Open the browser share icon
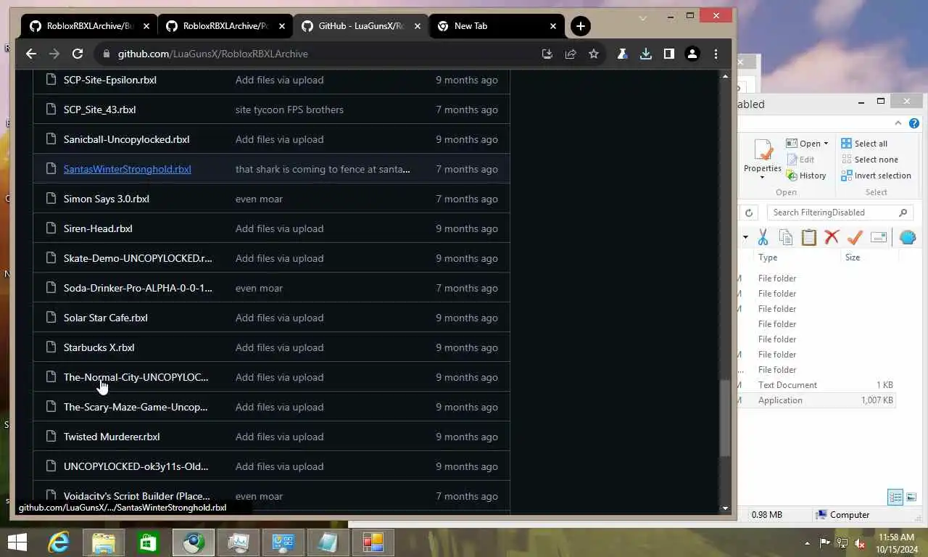The image size is (928, 557). pyautogui.click(x=571, y=54)
